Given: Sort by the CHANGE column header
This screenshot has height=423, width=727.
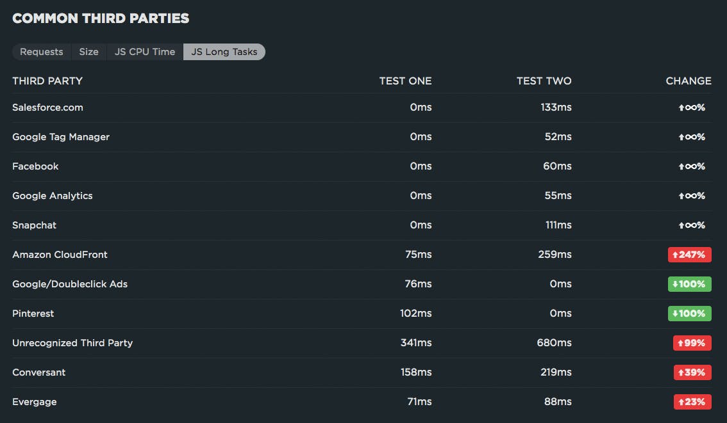Looking at the screenshot, I should (688, 81).
